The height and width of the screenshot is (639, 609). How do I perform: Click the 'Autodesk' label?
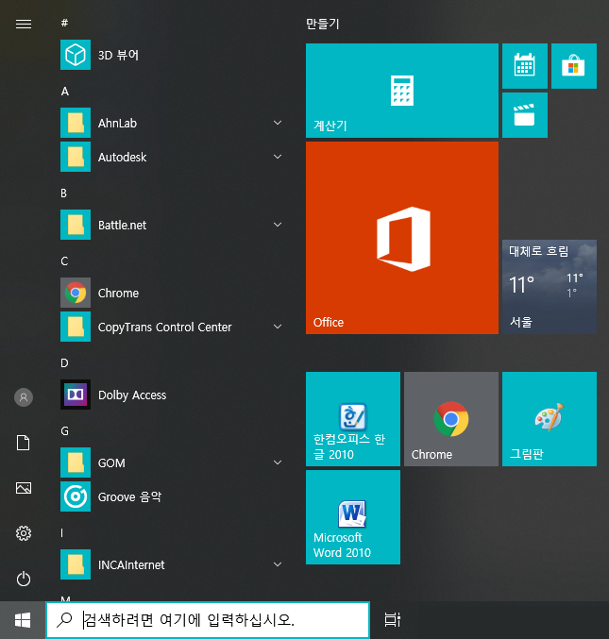[x=122, y=157]
